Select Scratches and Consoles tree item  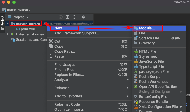29,39
